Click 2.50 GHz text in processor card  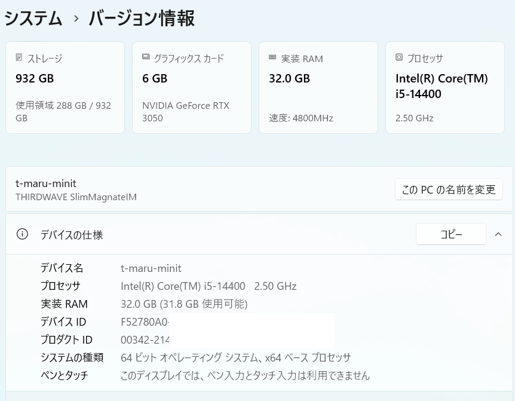pyautogui.click(x=414, y=118)
